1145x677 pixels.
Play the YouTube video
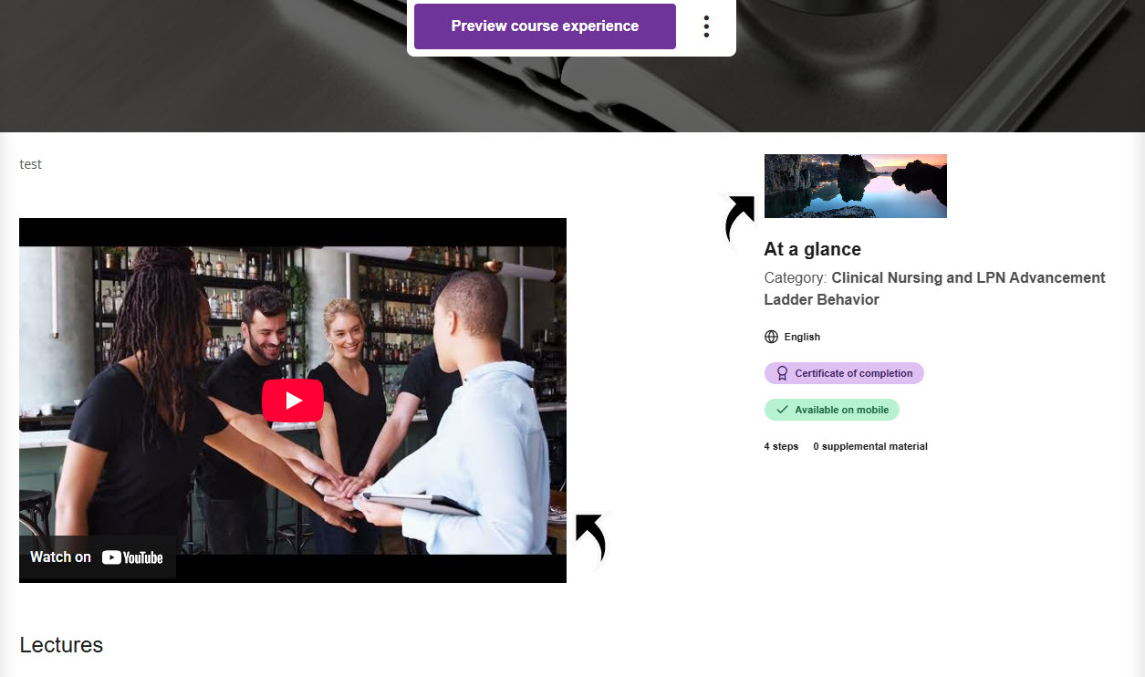(293, 401)
